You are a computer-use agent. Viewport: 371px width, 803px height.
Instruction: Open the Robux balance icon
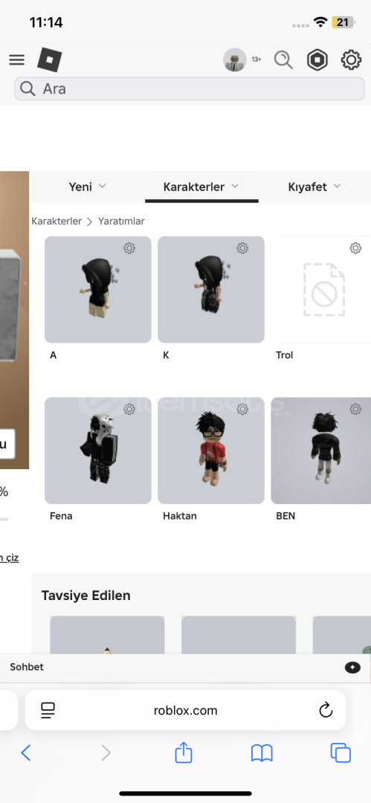[317, 60]
